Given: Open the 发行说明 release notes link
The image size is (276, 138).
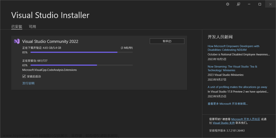Looking at the screenshot, I should (28, 83).
